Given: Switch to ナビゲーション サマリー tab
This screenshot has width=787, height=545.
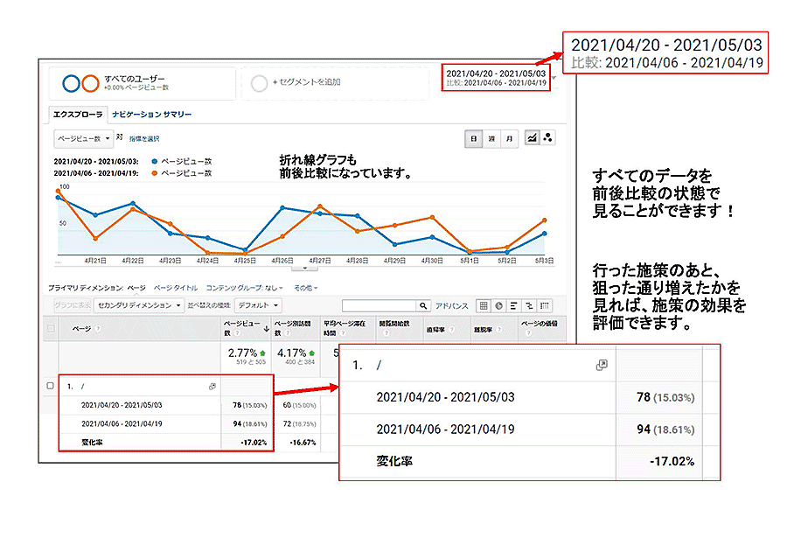Looking at the screenshot, I should (151, 115).
